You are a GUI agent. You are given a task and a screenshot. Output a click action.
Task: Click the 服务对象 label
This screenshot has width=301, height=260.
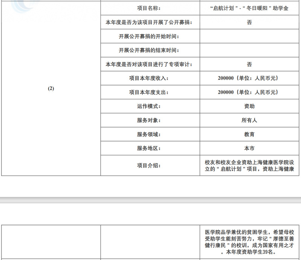pos(149,120)
